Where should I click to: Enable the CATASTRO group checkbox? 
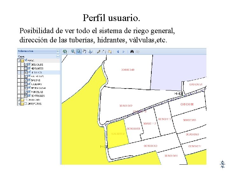pyautogui.click(x=26, y=100)
